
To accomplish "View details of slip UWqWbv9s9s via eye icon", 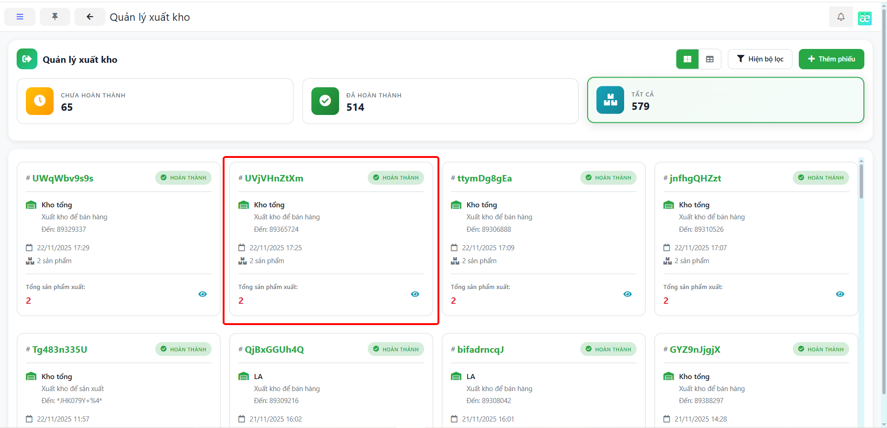I will [202, 294].
